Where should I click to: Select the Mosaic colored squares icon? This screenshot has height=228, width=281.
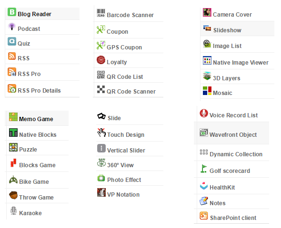tap(207, 91)
